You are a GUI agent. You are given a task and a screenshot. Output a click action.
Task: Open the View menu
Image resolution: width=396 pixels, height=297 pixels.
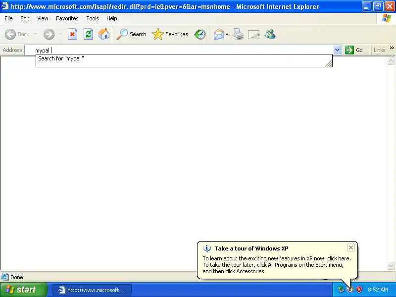point(43,18)
